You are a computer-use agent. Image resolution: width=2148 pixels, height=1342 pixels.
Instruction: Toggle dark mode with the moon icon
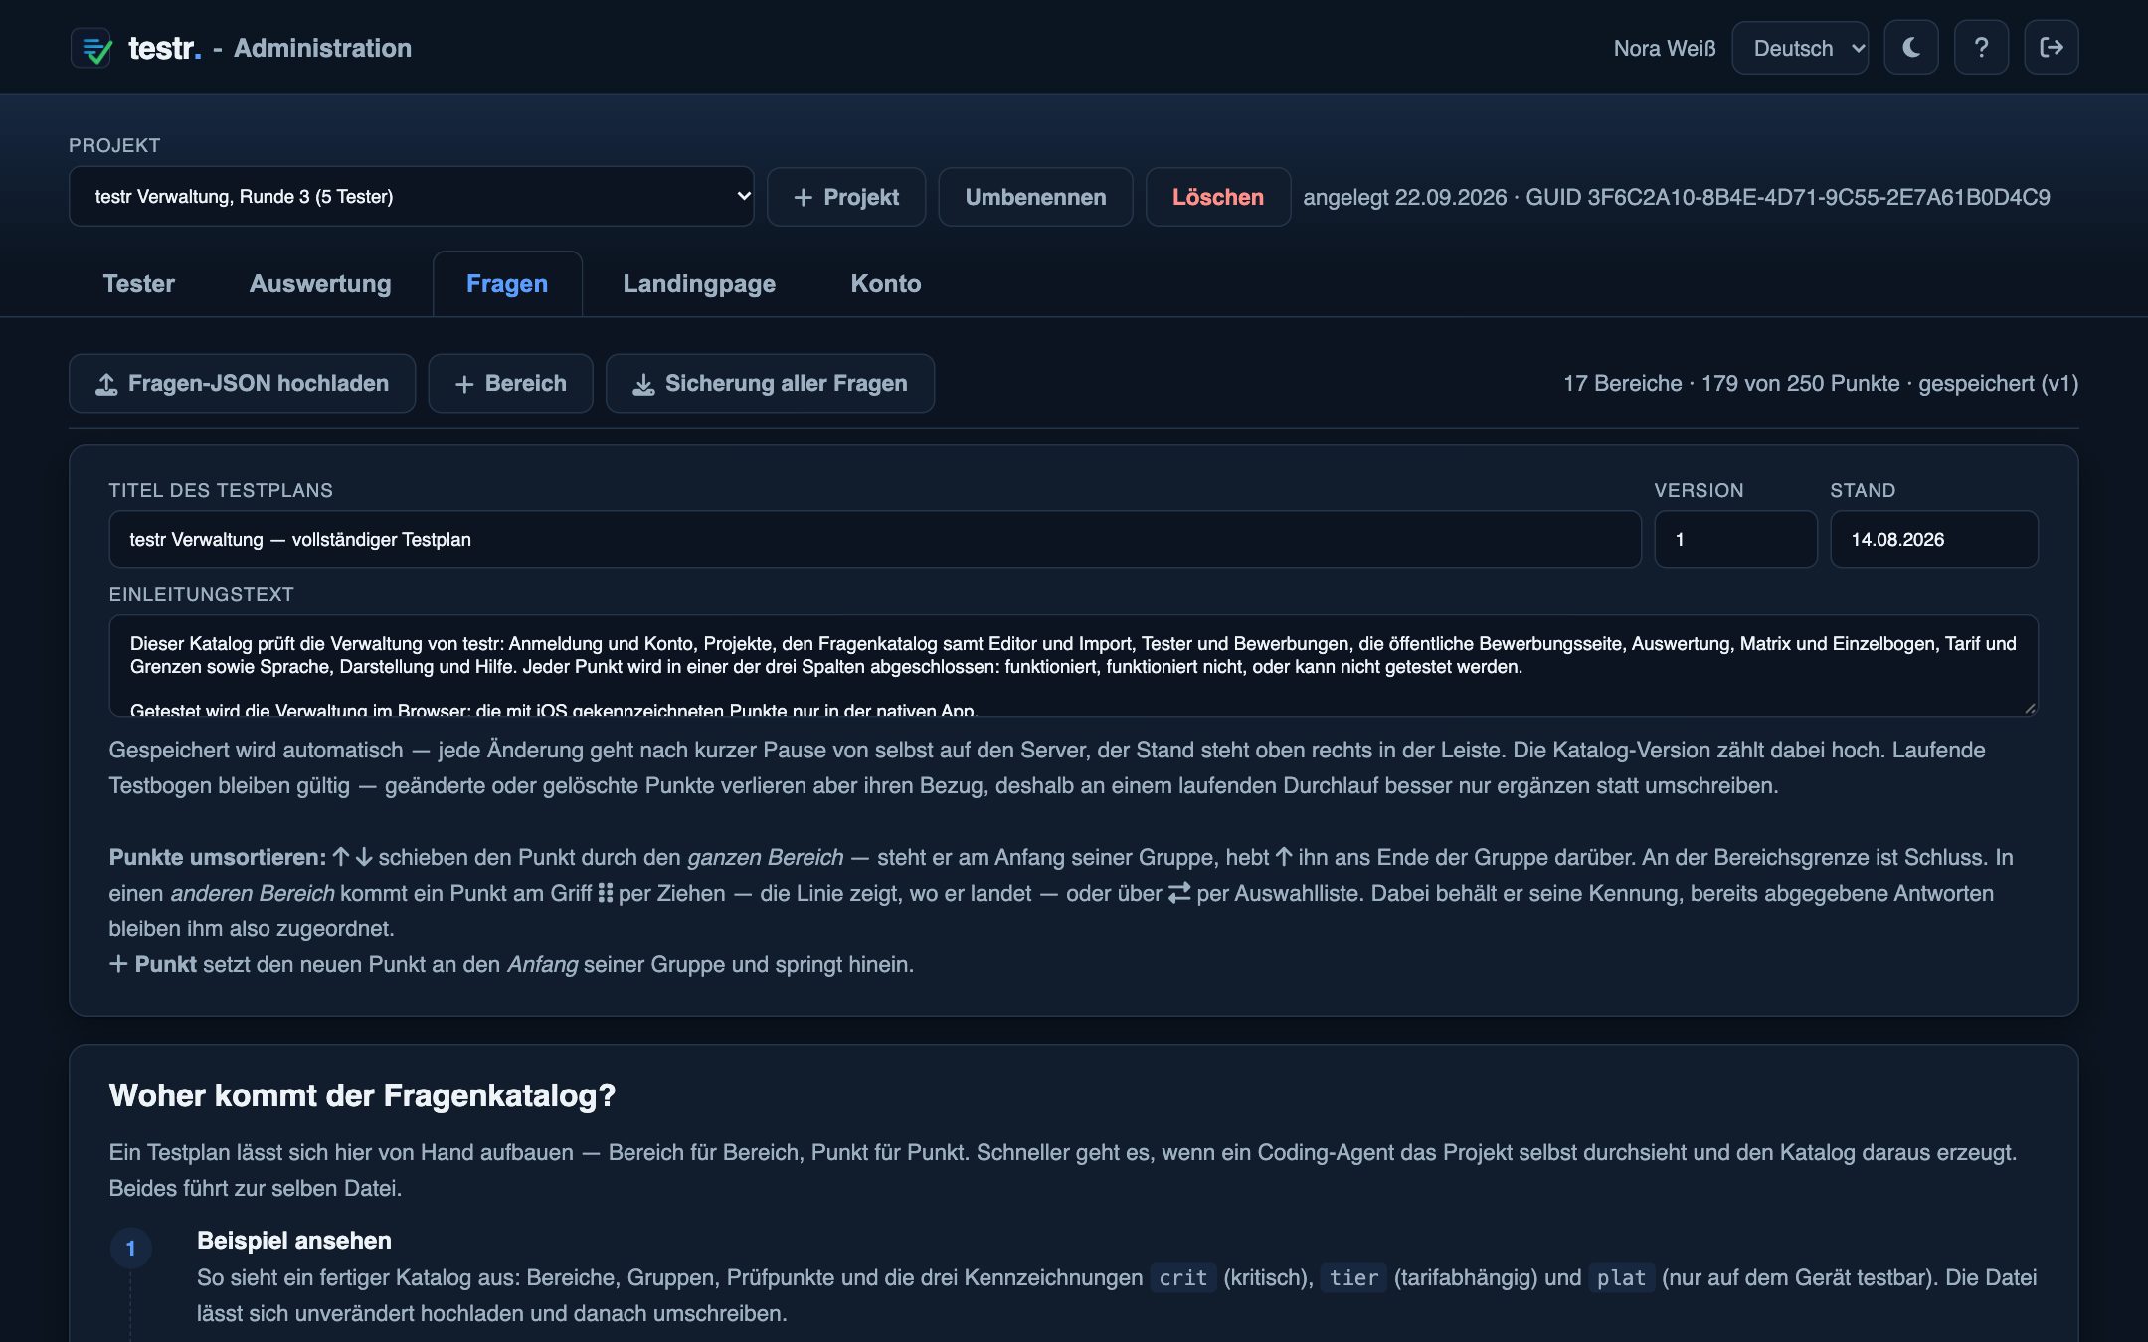[1911, 48]
